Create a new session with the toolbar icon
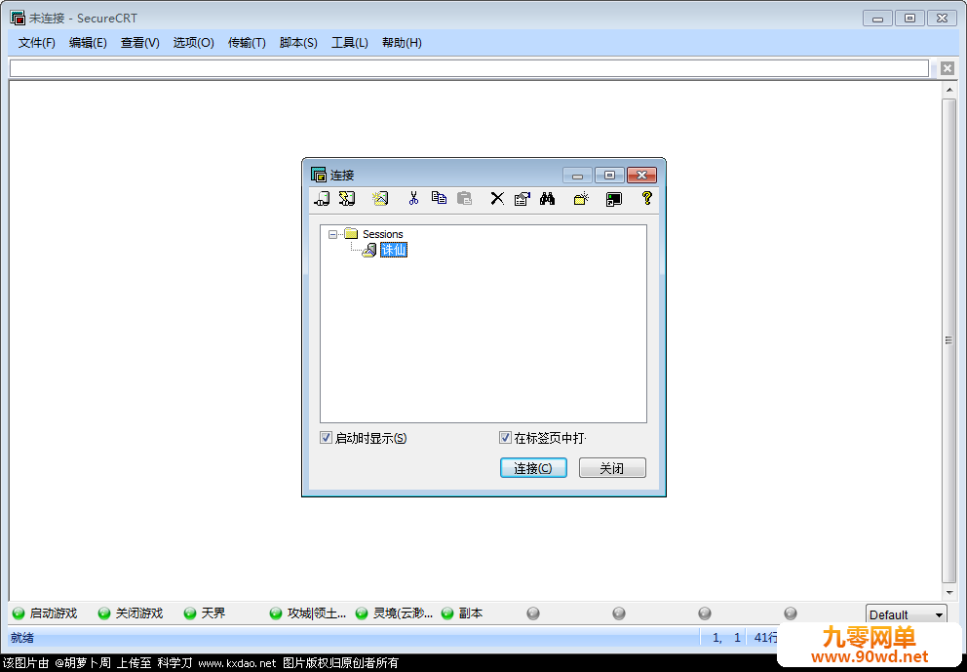The width and height of the screenshot is (967, 672). point(380,198)
